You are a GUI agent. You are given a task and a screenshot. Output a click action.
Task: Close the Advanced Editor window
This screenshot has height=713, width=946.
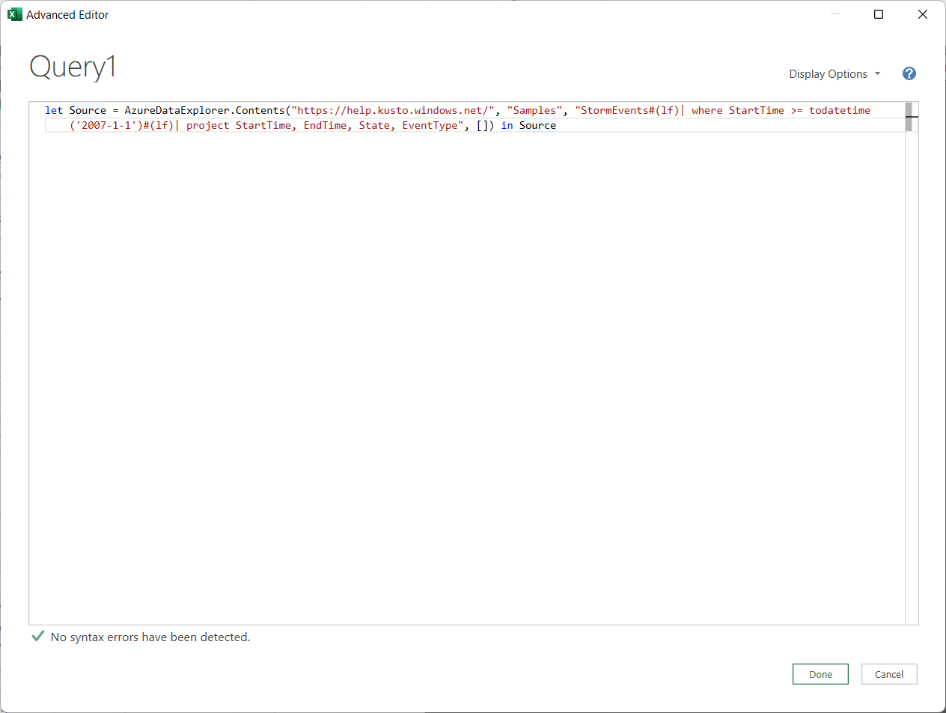923,14
